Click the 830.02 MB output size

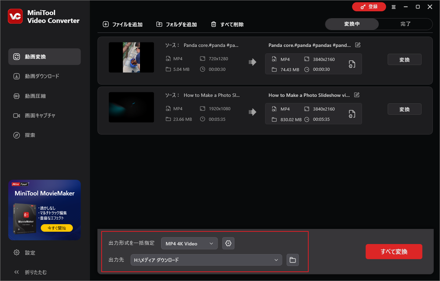(291, 119)
